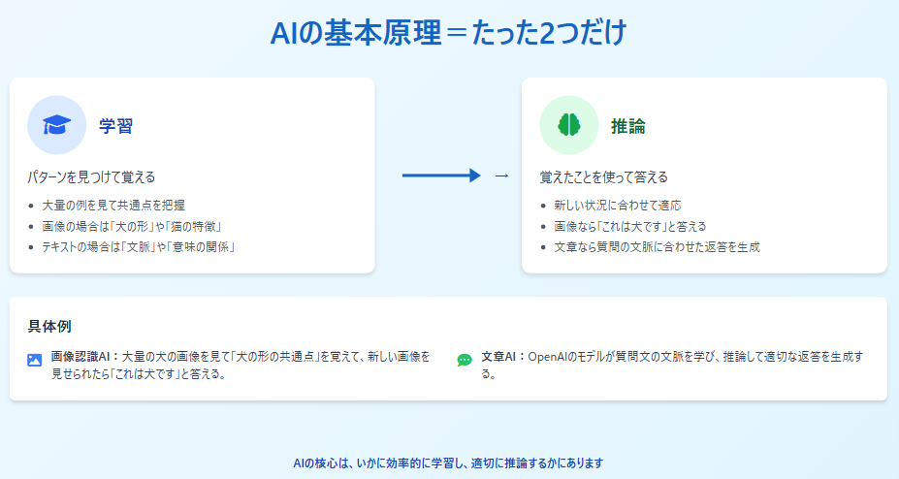Click the bullet 大量の例を見て共通点を把握
The width and height of the screenshot is (899, 479).
tap(113, 206)
